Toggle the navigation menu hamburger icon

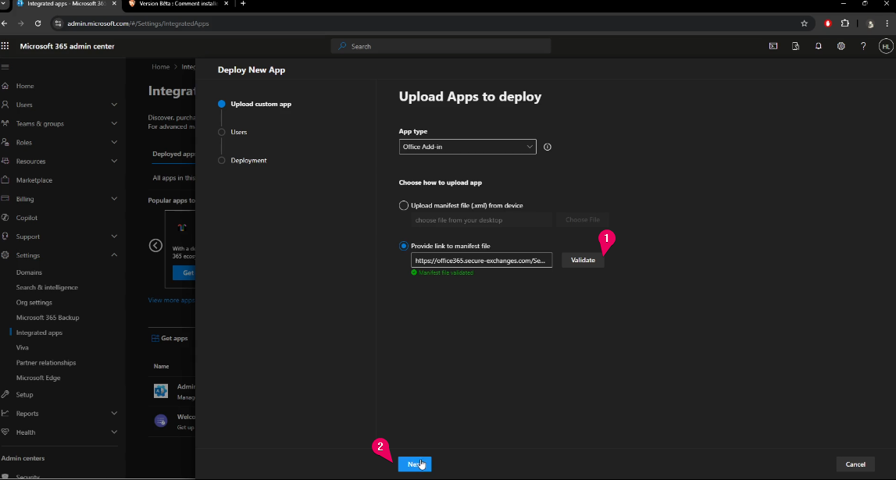[5, 67]
